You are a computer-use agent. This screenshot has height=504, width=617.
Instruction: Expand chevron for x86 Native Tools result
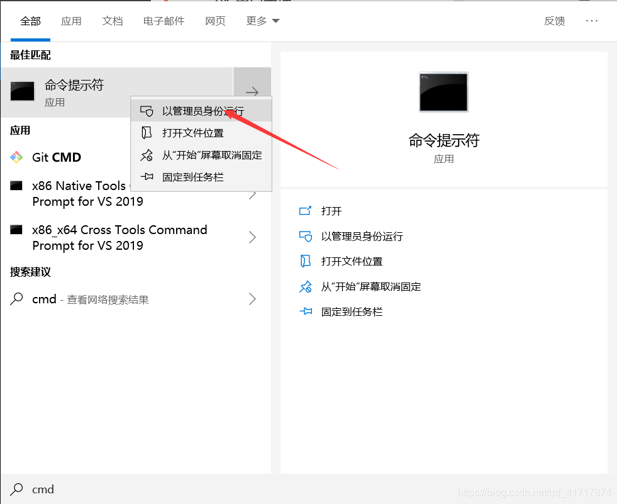point(253,194)
